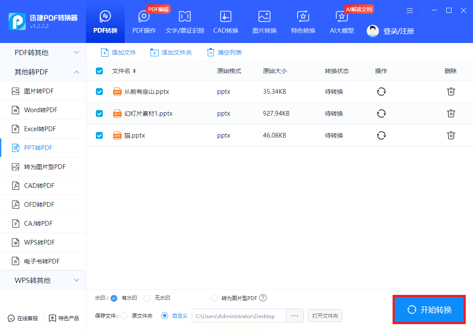Select Word转PDF in the sidebar
Viewport: 473px width, 331px height.
pyautogui.click(x=40, y=110)
